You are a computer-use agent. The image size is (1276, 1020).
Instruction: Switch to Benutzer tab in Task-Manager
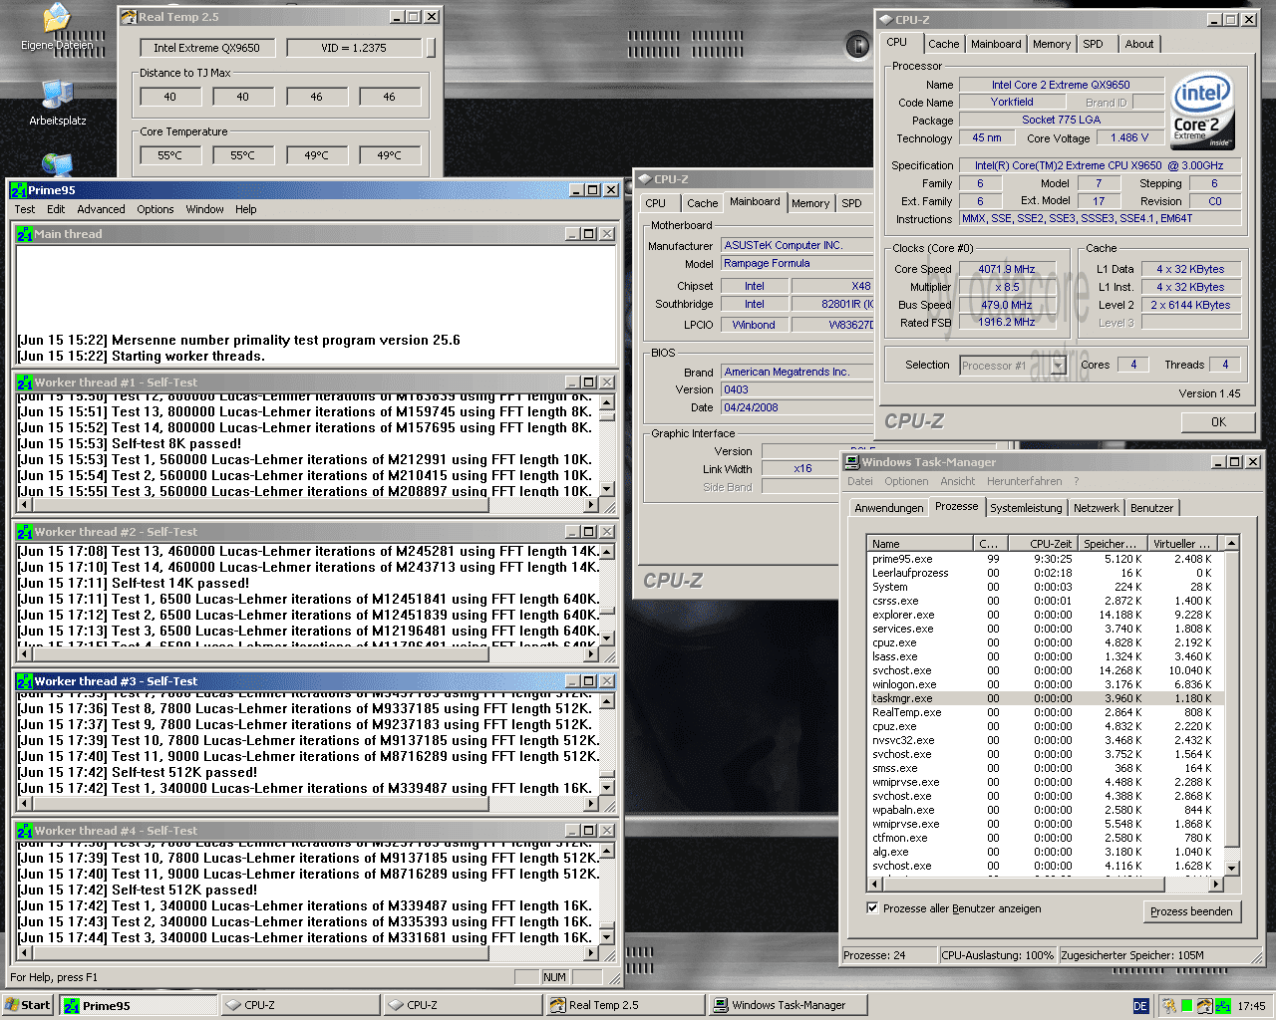[1151, 508]
